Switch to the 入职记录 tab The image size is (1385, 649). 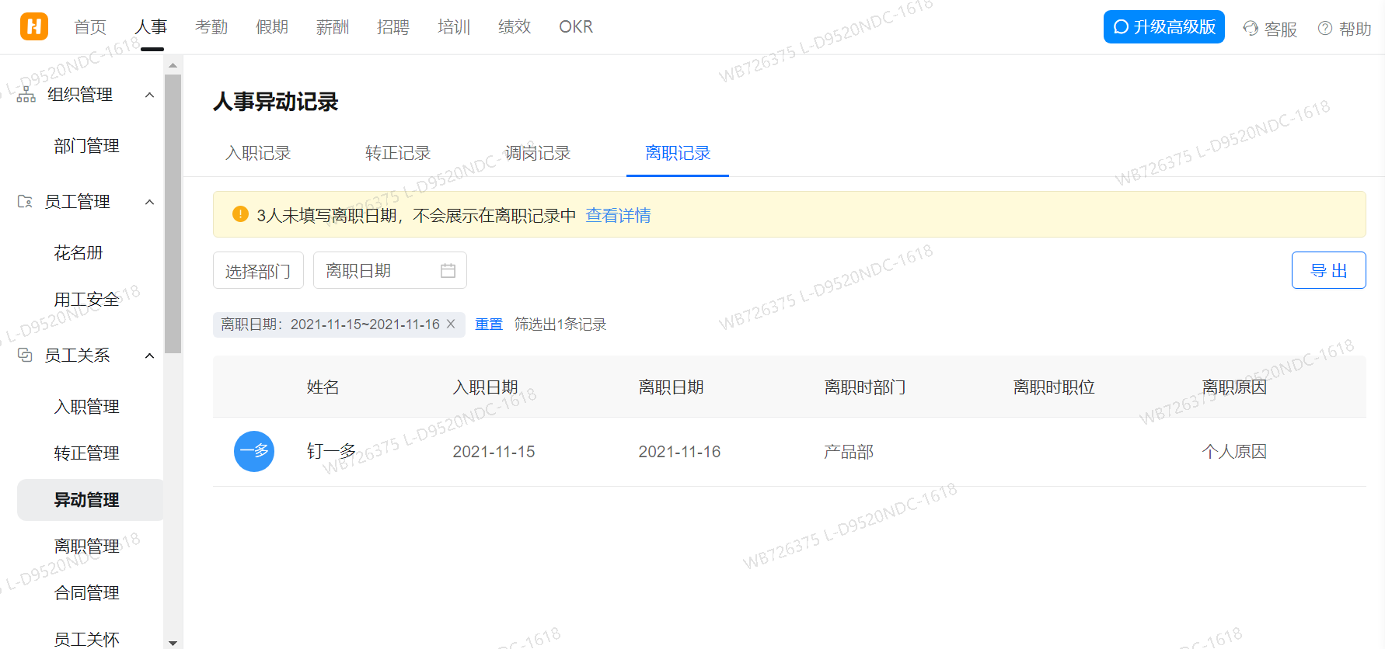point(258,153)
